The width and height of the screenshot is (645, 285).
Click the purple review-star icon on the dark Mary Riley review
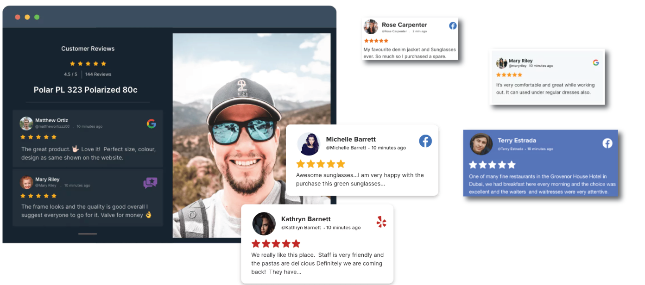(150, 183)
